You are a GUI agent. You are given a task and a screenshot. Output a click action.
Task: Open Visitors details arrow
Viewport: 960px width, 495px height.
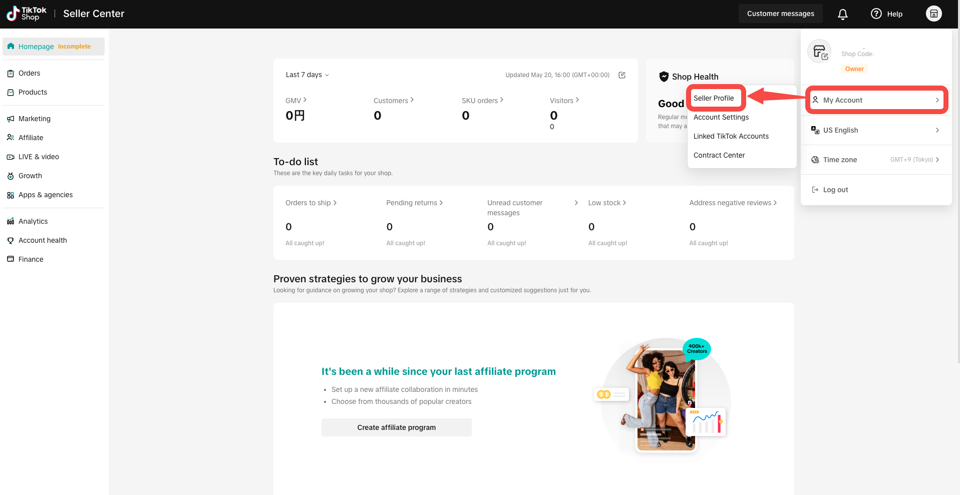click(577, 100)
